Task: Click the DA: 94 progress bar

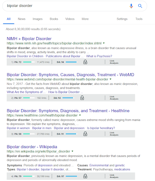Action: pos(71,62)
